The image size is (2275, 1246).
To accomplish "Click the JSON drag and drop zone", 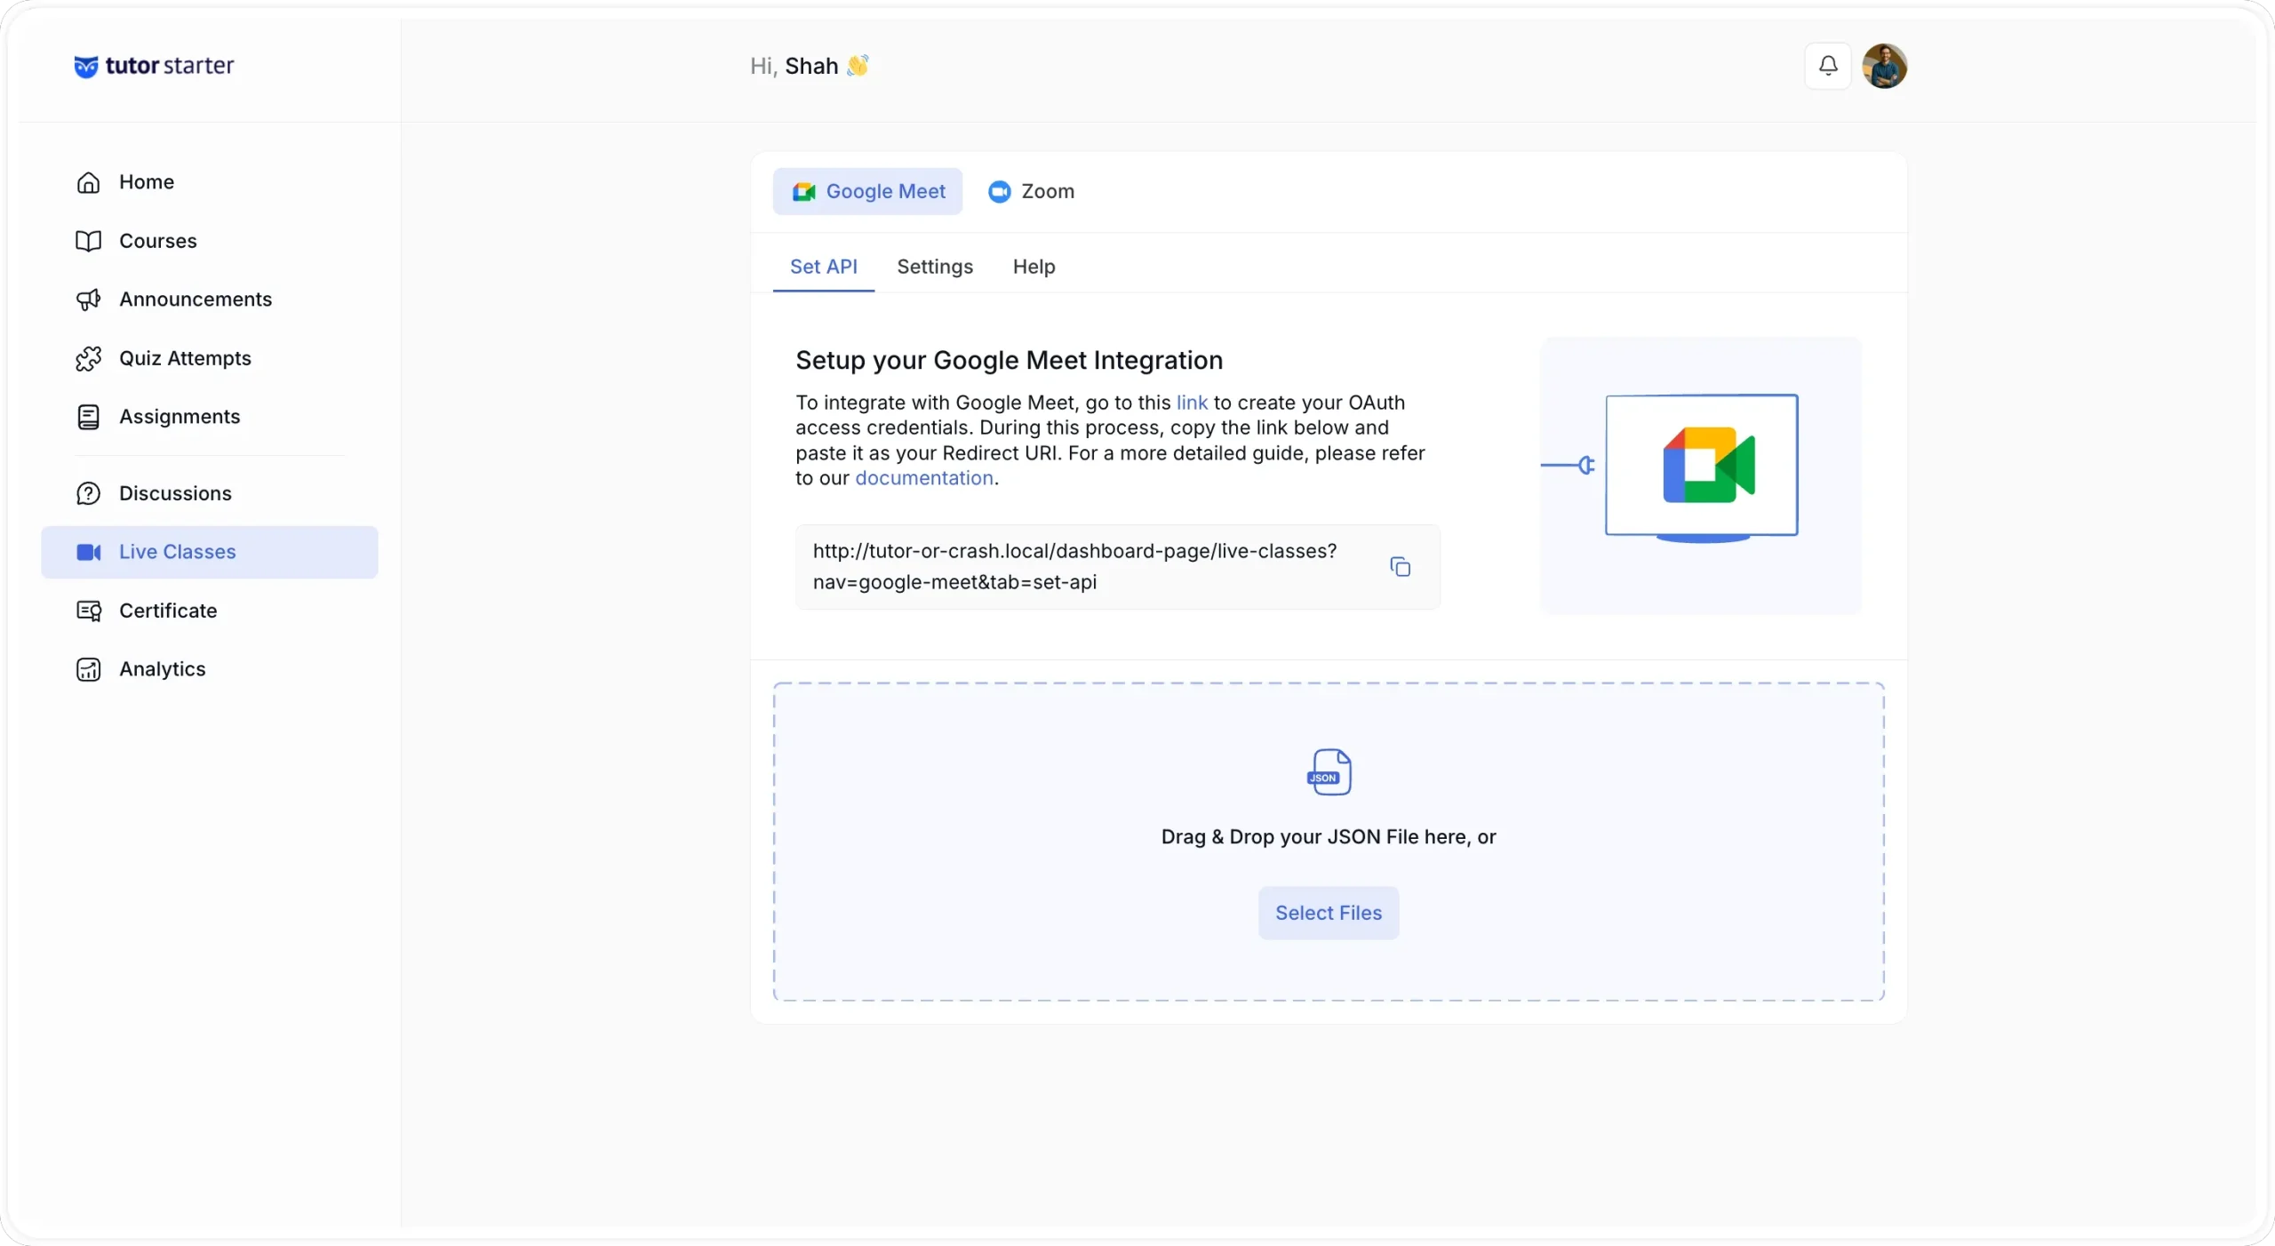I will pyautogui.click(x=1329, y=843).
